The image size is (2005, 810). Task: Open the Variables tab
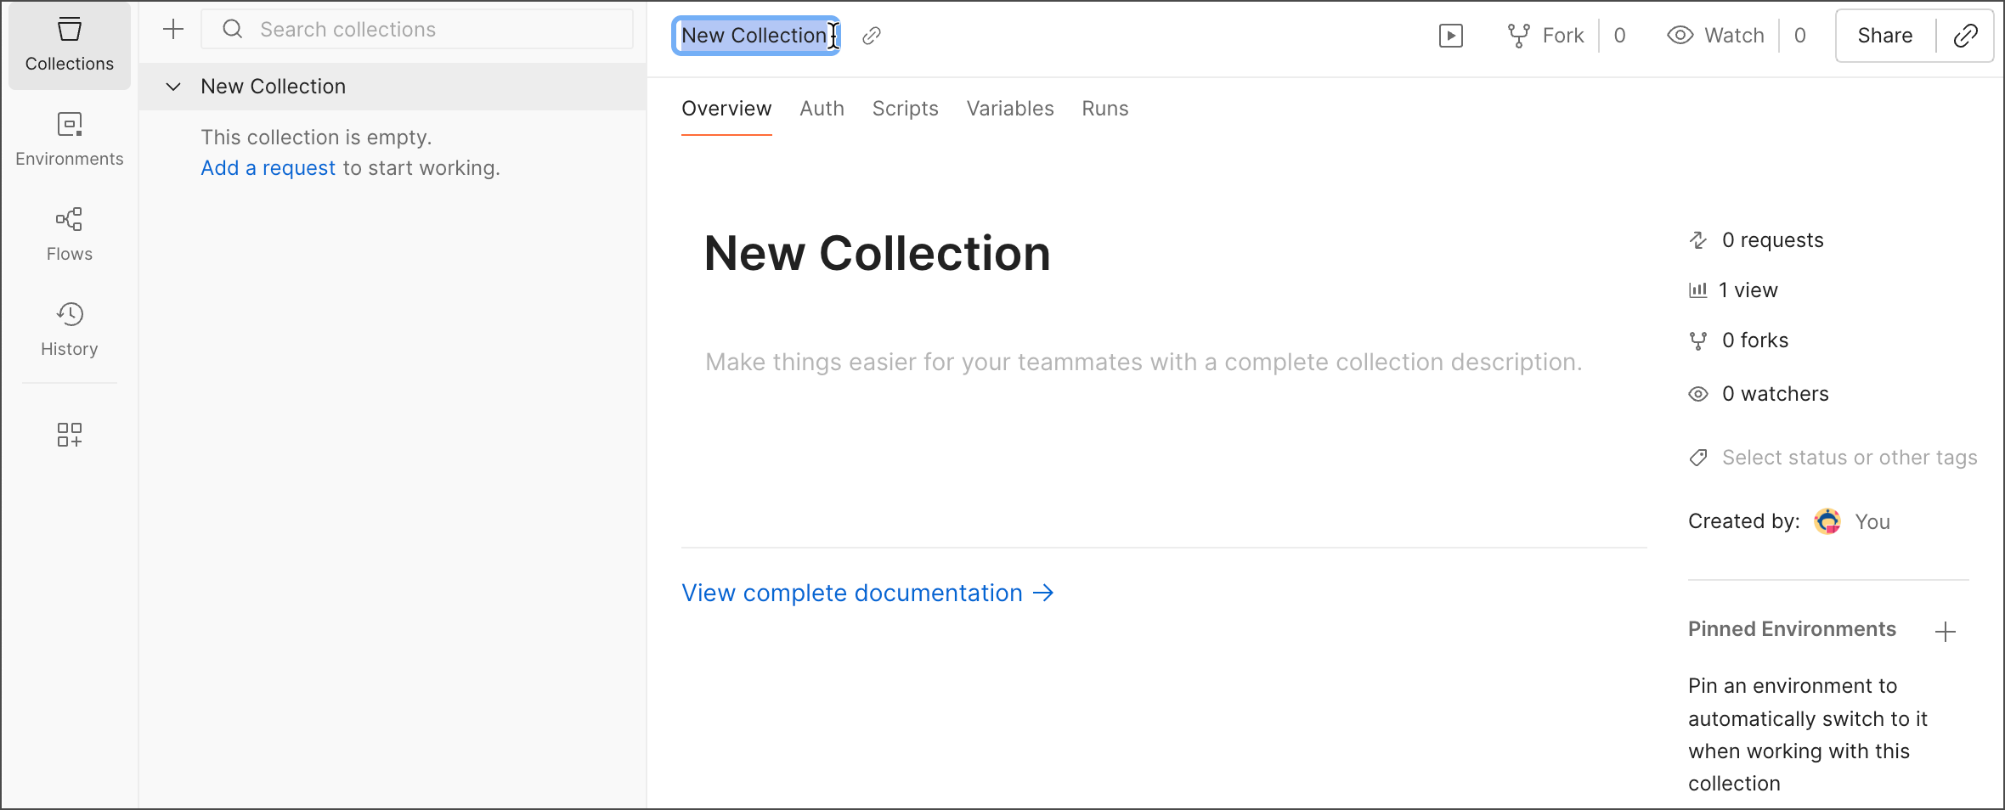click(x=1009, y=108)
